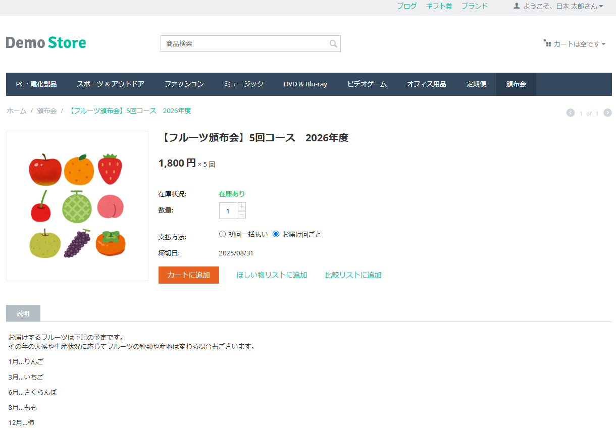
Task: Open オフィス用品 category menu
Action: 427,84
